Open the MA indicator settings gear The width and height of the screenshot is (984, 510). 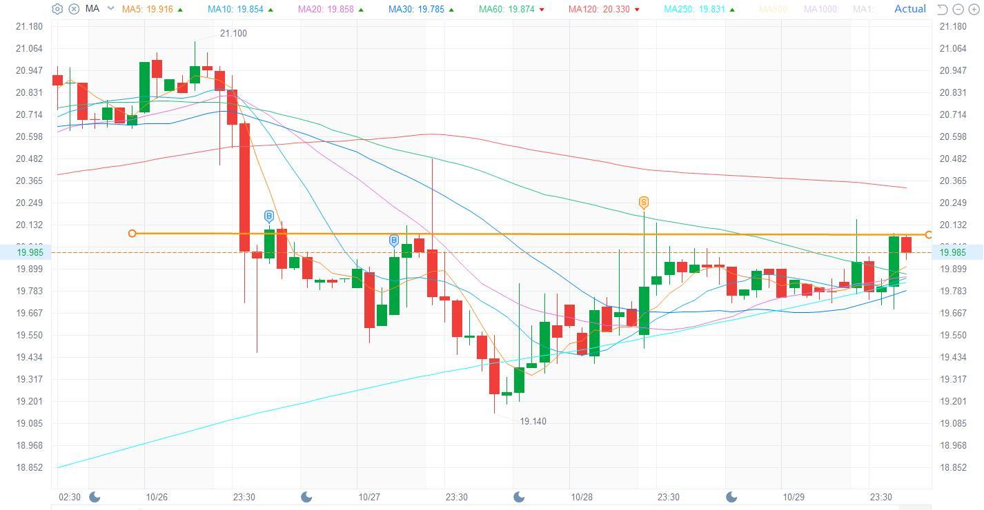57,9
